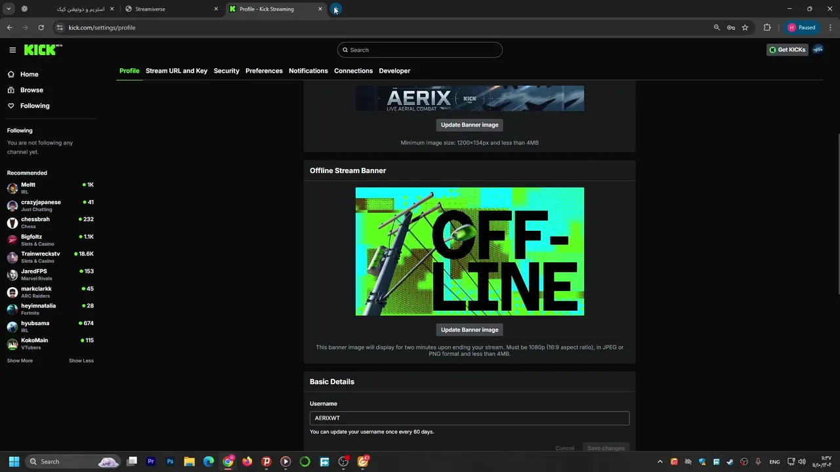Click the address bar URL
This screenshot has width=840, height=472.
coord(102,28)
